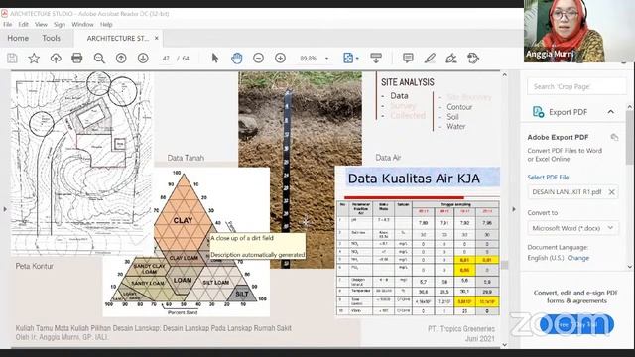Zoom out with the minus circle icon
Viewport: 635px width, 357px height.
click(258, 59)
